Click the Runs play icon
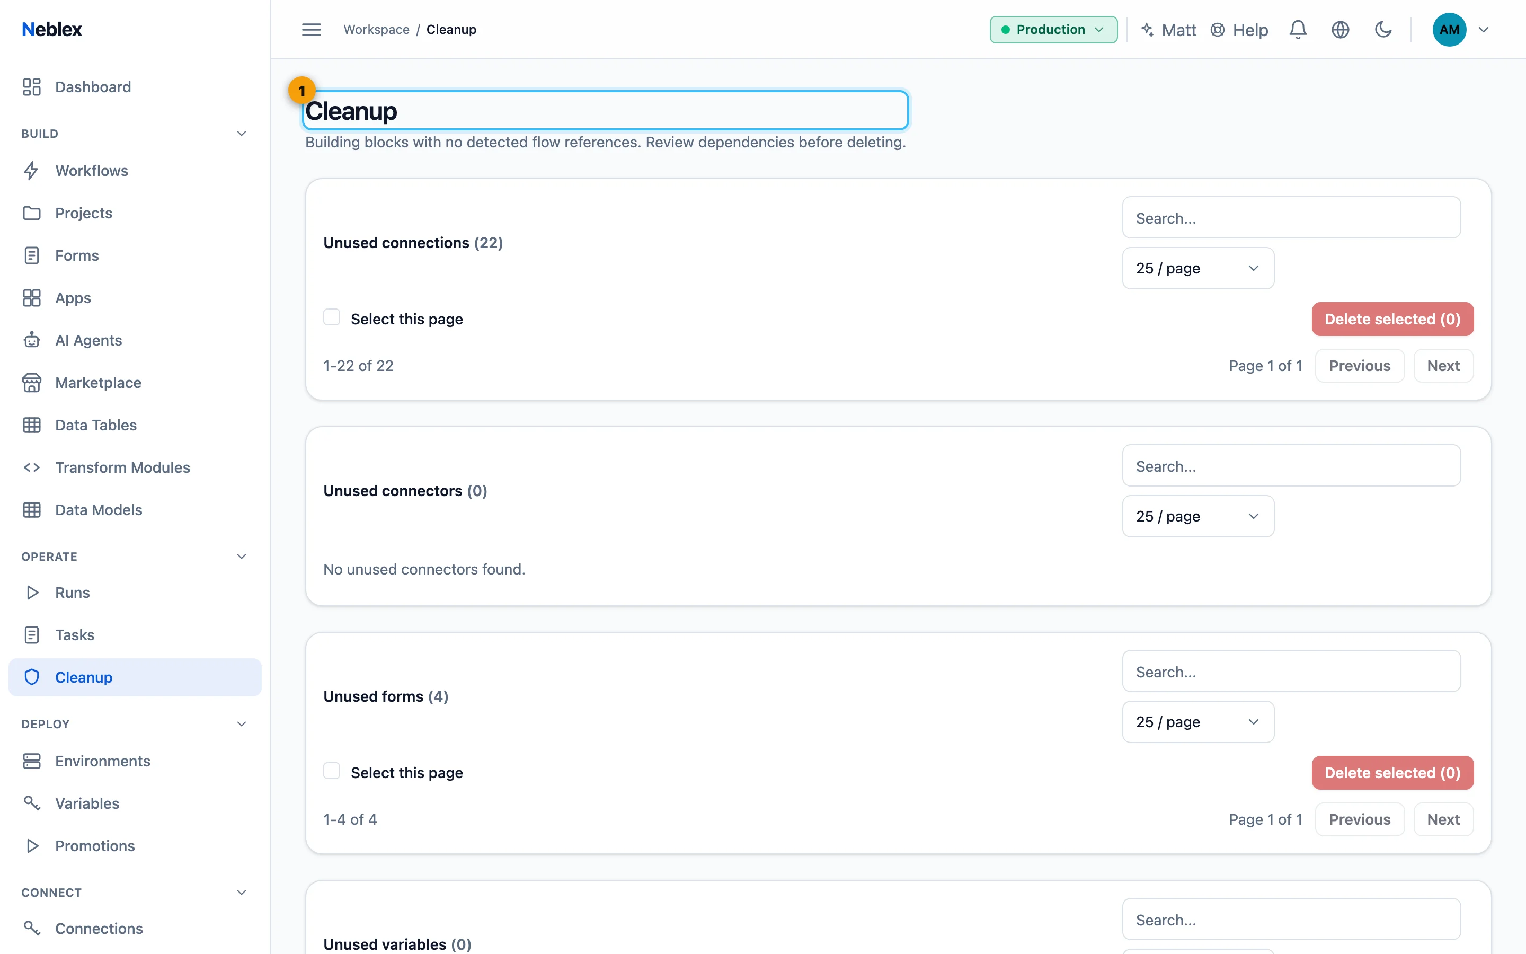Image resolution: width=1526 pixels, height=954 pixels. (x=32, y=593)
